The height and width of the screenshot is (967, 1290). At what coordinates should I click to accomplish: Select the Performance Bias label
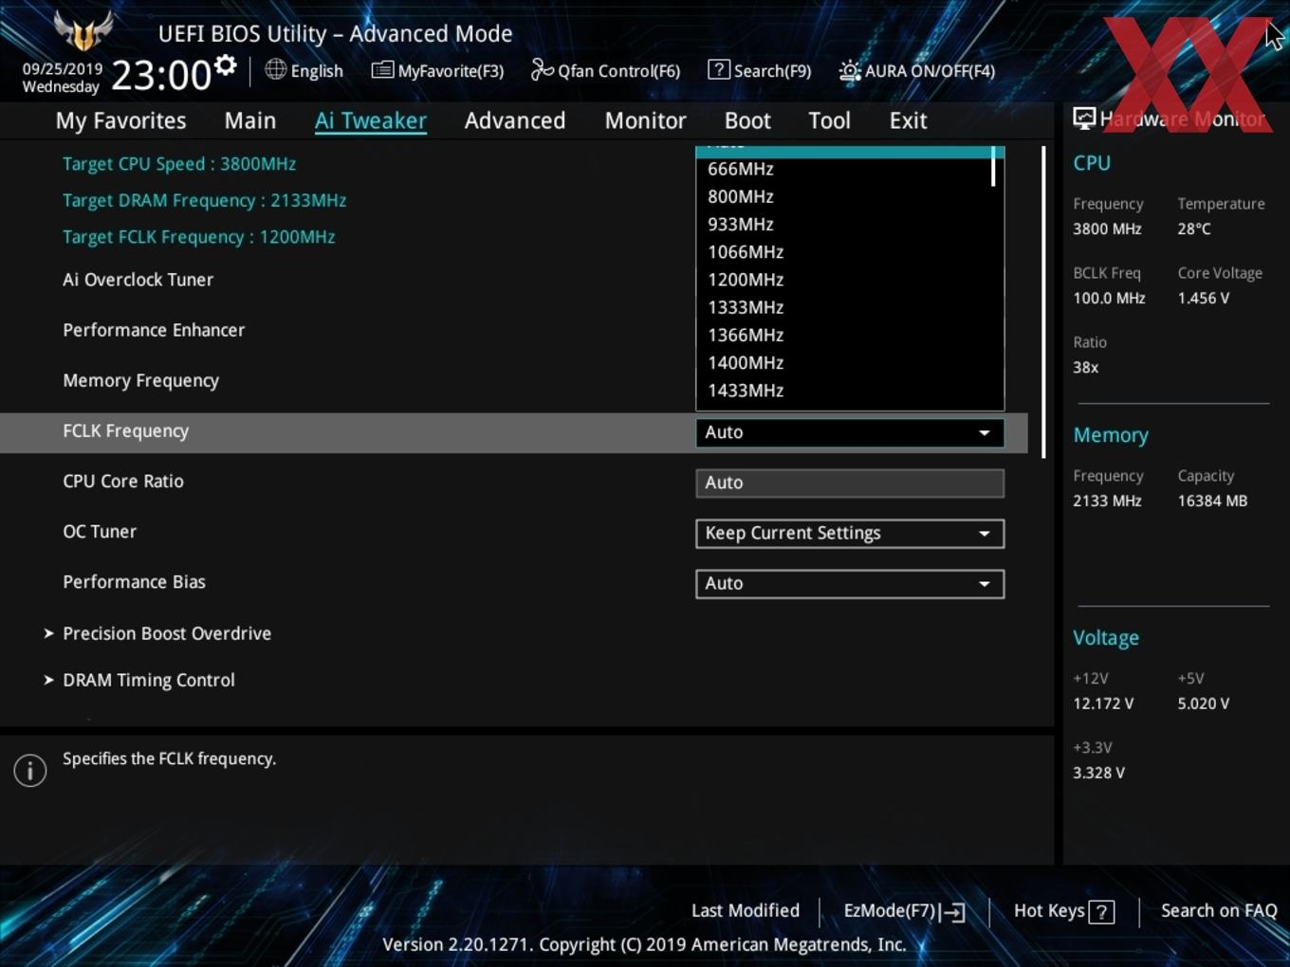pos(134,582)
